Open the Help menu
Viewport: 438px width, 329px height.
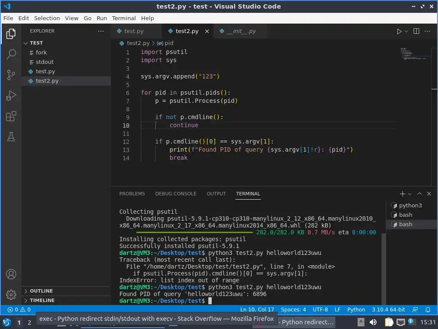[x=148, y=18]
